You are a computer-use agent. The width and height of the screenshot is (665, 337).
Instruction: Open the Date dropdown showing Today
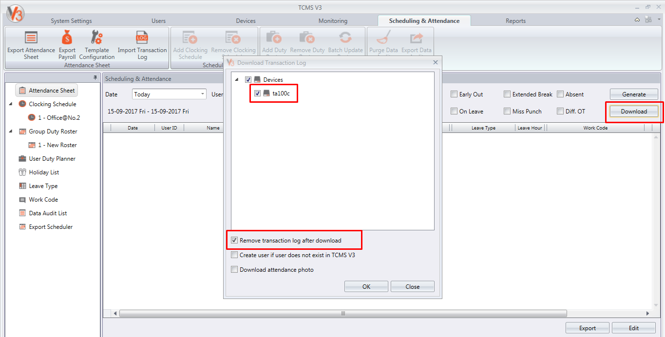point(170,94)
